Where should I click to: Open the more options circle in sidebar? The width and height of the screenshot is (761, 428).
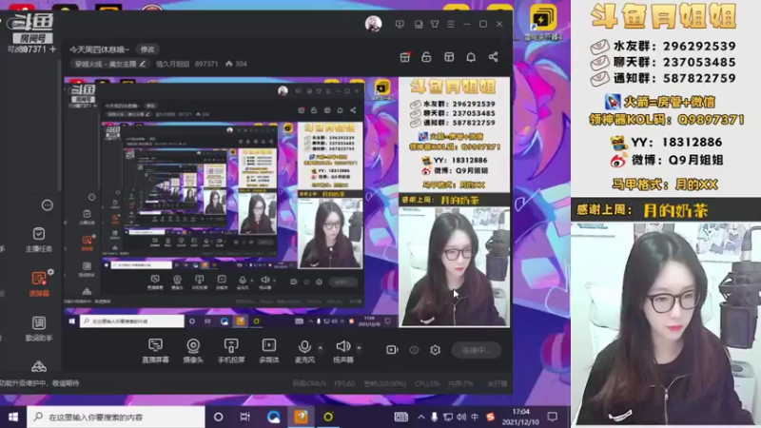point(47,205)
